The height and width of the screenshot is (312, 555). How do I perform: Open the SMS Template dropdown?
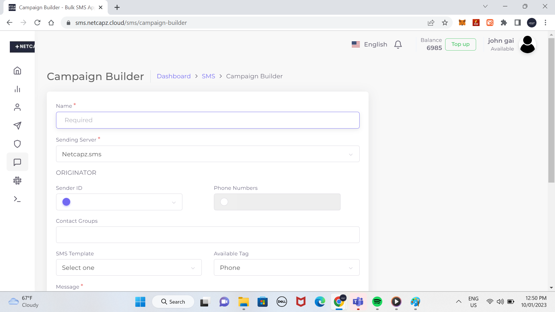pos(129,268)
